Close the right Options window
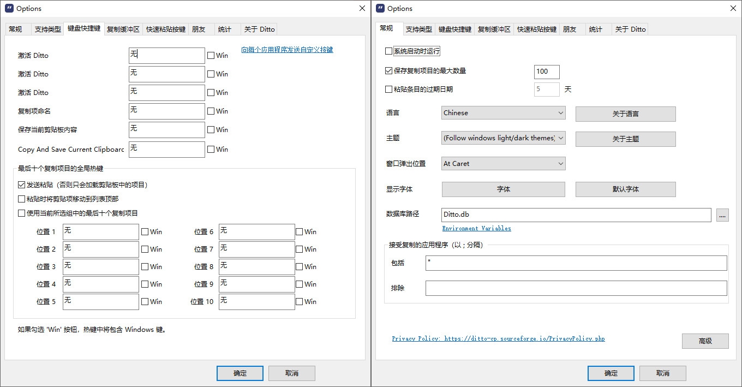Screen dimensions: 742x387 coord(733,8)
